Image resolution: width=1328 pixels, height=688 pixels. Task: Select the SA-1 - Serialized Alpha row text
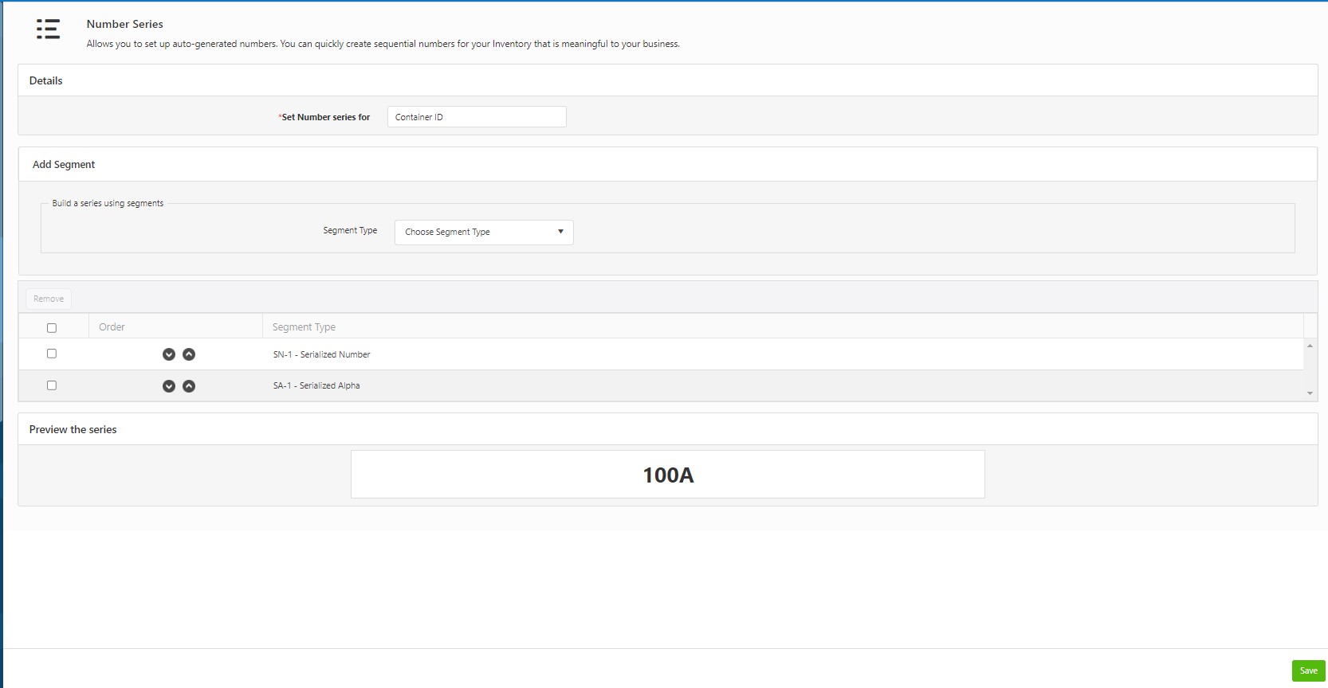pos(316,385)
